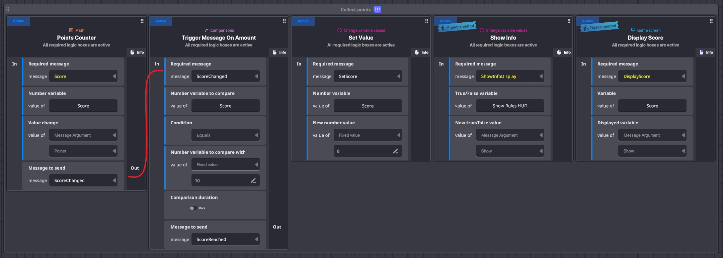Select the Score variable in Display Score
The image size is (723, 258).
pyautogui.click(x=652, y=106)
